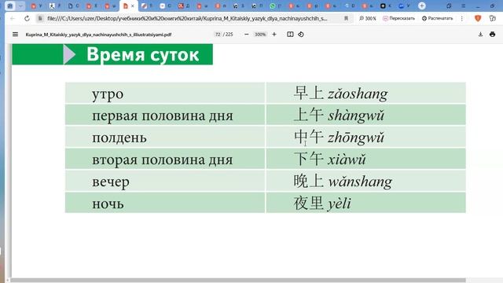
Task: Expand the tab groups dropdown arrow
Action: 20,6
